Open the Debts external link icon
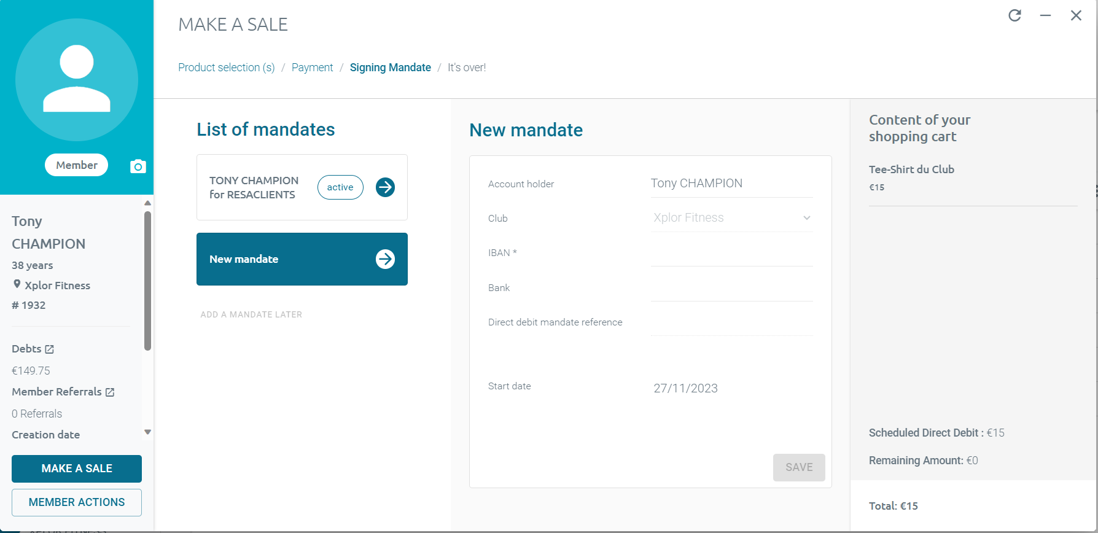The height and width of the screenshot is (533, 1098). [50, 349]
